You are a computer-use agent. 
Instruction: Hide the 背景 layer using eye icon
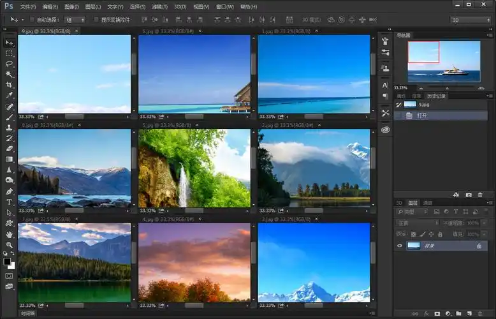[x=400, y=246]
